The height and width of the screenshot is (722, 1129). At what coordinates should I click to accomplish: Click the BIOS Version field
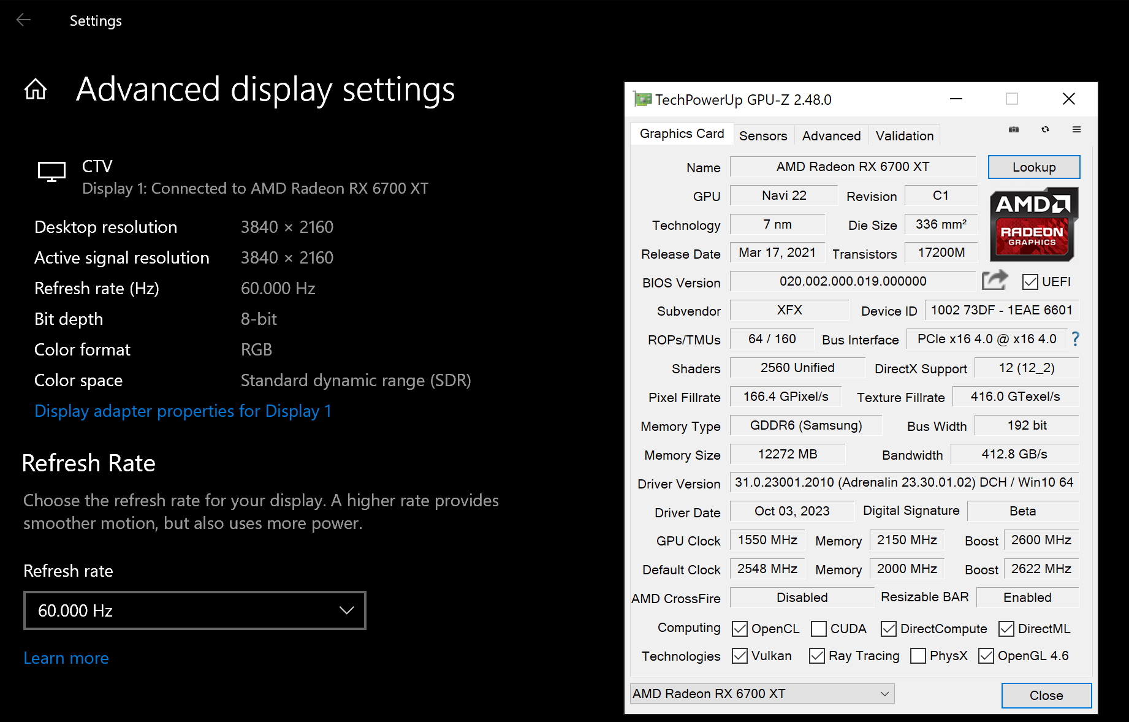[853, 281]
